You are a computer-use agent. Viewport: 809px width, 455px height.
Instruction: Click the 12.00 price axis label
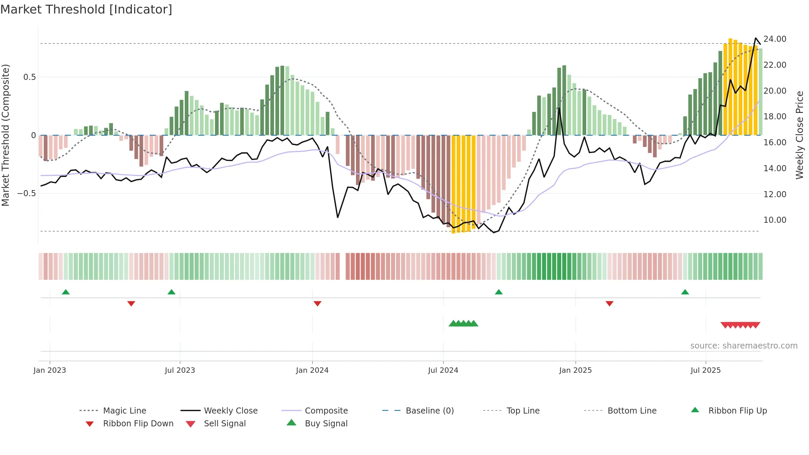point(775,194)
